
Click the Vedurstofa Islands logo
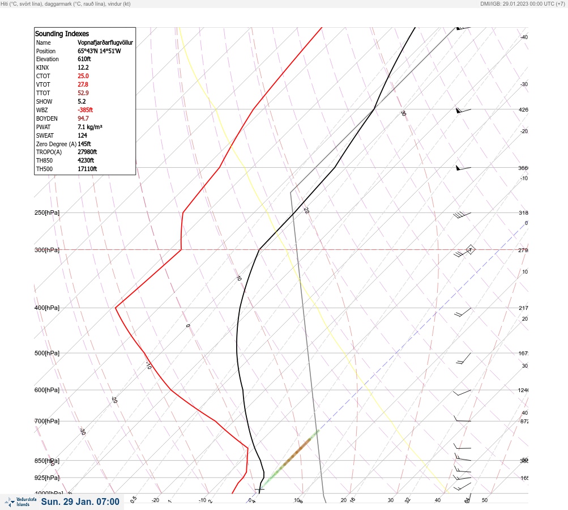pyautogui.click(x=20, y=502)
